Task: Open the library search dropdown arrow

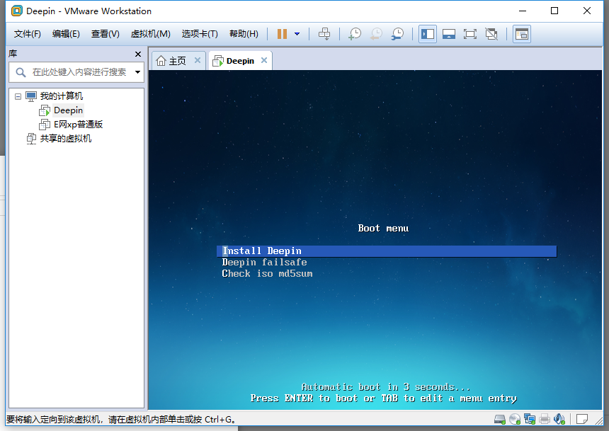Action: 137,72
